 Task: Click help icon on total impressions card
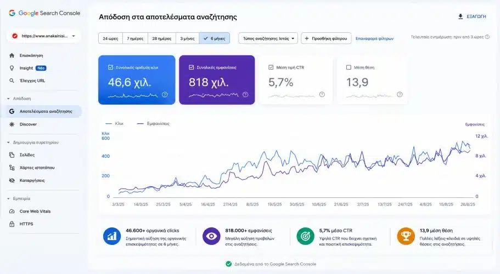point(245,94)
